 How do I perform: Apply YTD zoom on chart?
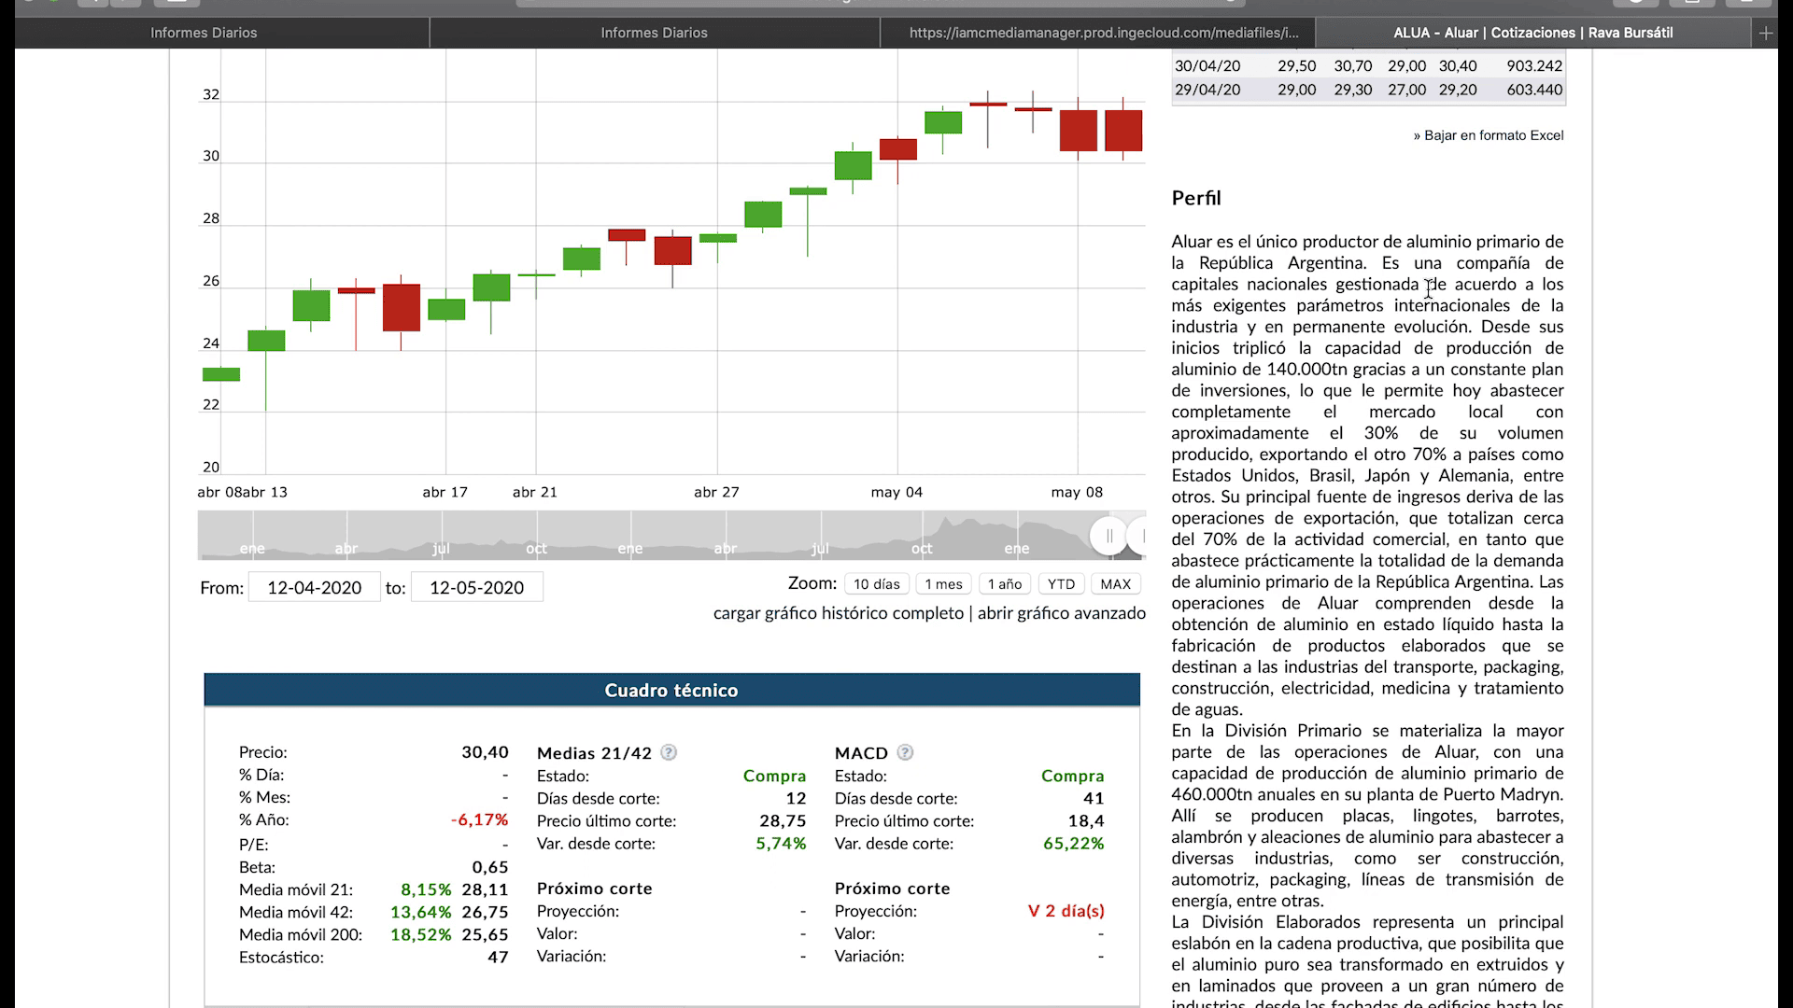tap(1061, 584)
